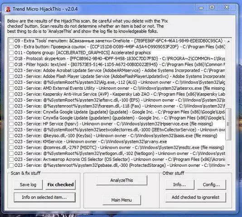Check the ProtectedStorage psbase.dll checkbox
Viewport: 242px width, 217px height.
point(11,165)
